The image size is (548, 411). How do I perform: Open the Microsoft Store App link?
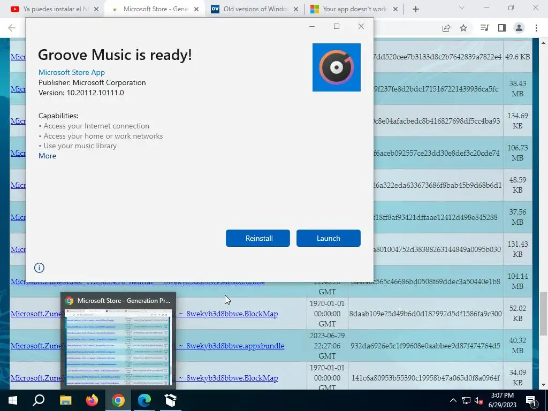click(72, 72)
